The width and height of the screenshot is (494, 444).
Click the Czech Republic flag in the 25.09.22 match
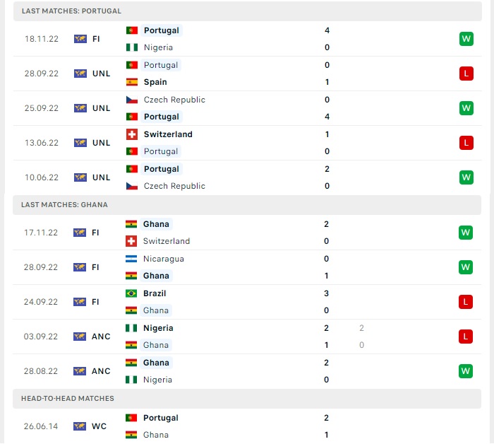click(x=131, y=100)
